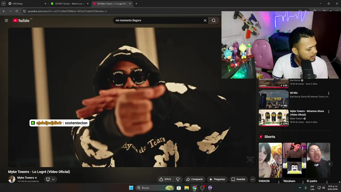
Task: Click the browser back arrow
Action: [x=4, y=11]
